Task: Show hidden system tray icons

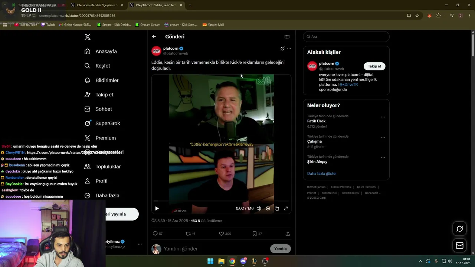Action: (x=420, y=261)
